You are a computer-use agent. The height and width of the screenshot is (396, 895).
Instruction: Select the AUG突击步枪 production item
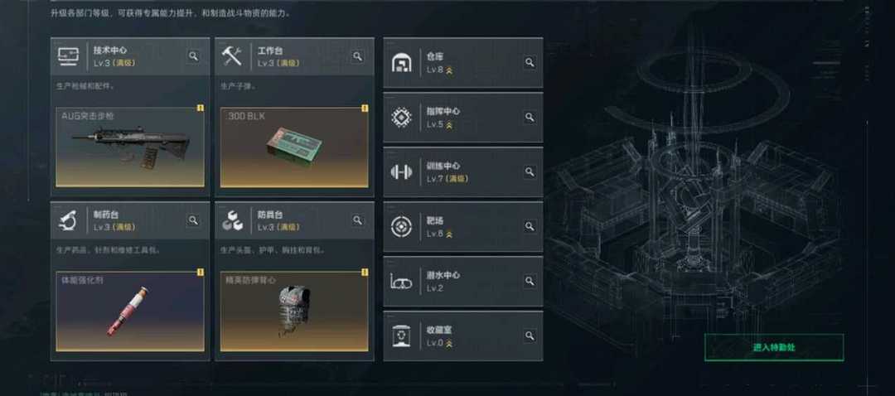click(130, 147)
